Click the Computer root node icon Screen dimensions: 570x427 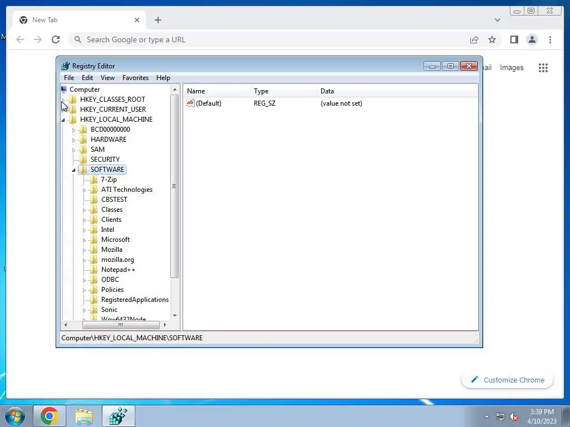point(65,90)
